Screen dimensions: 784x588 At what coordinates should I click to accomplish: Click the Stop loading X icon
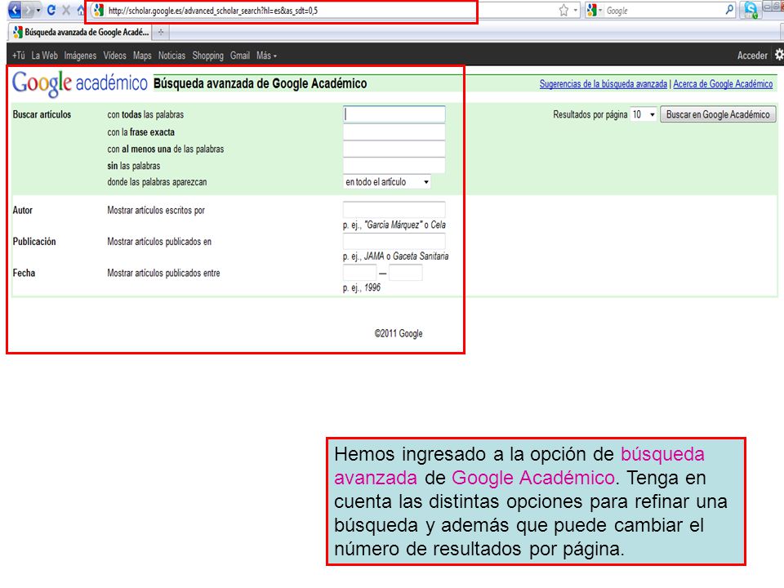pyautogui.click(x=66, y=10)
